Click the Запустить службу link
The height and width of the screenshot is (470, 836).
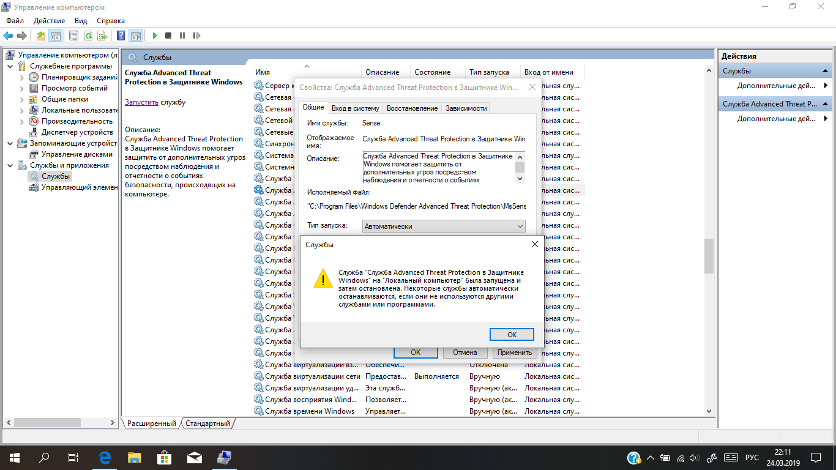141,102
